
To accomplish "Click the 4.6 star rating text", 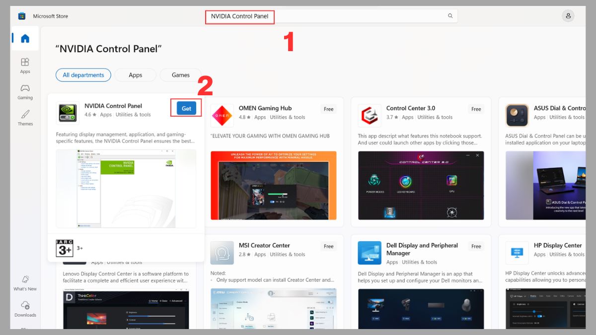I will [90, 115].
